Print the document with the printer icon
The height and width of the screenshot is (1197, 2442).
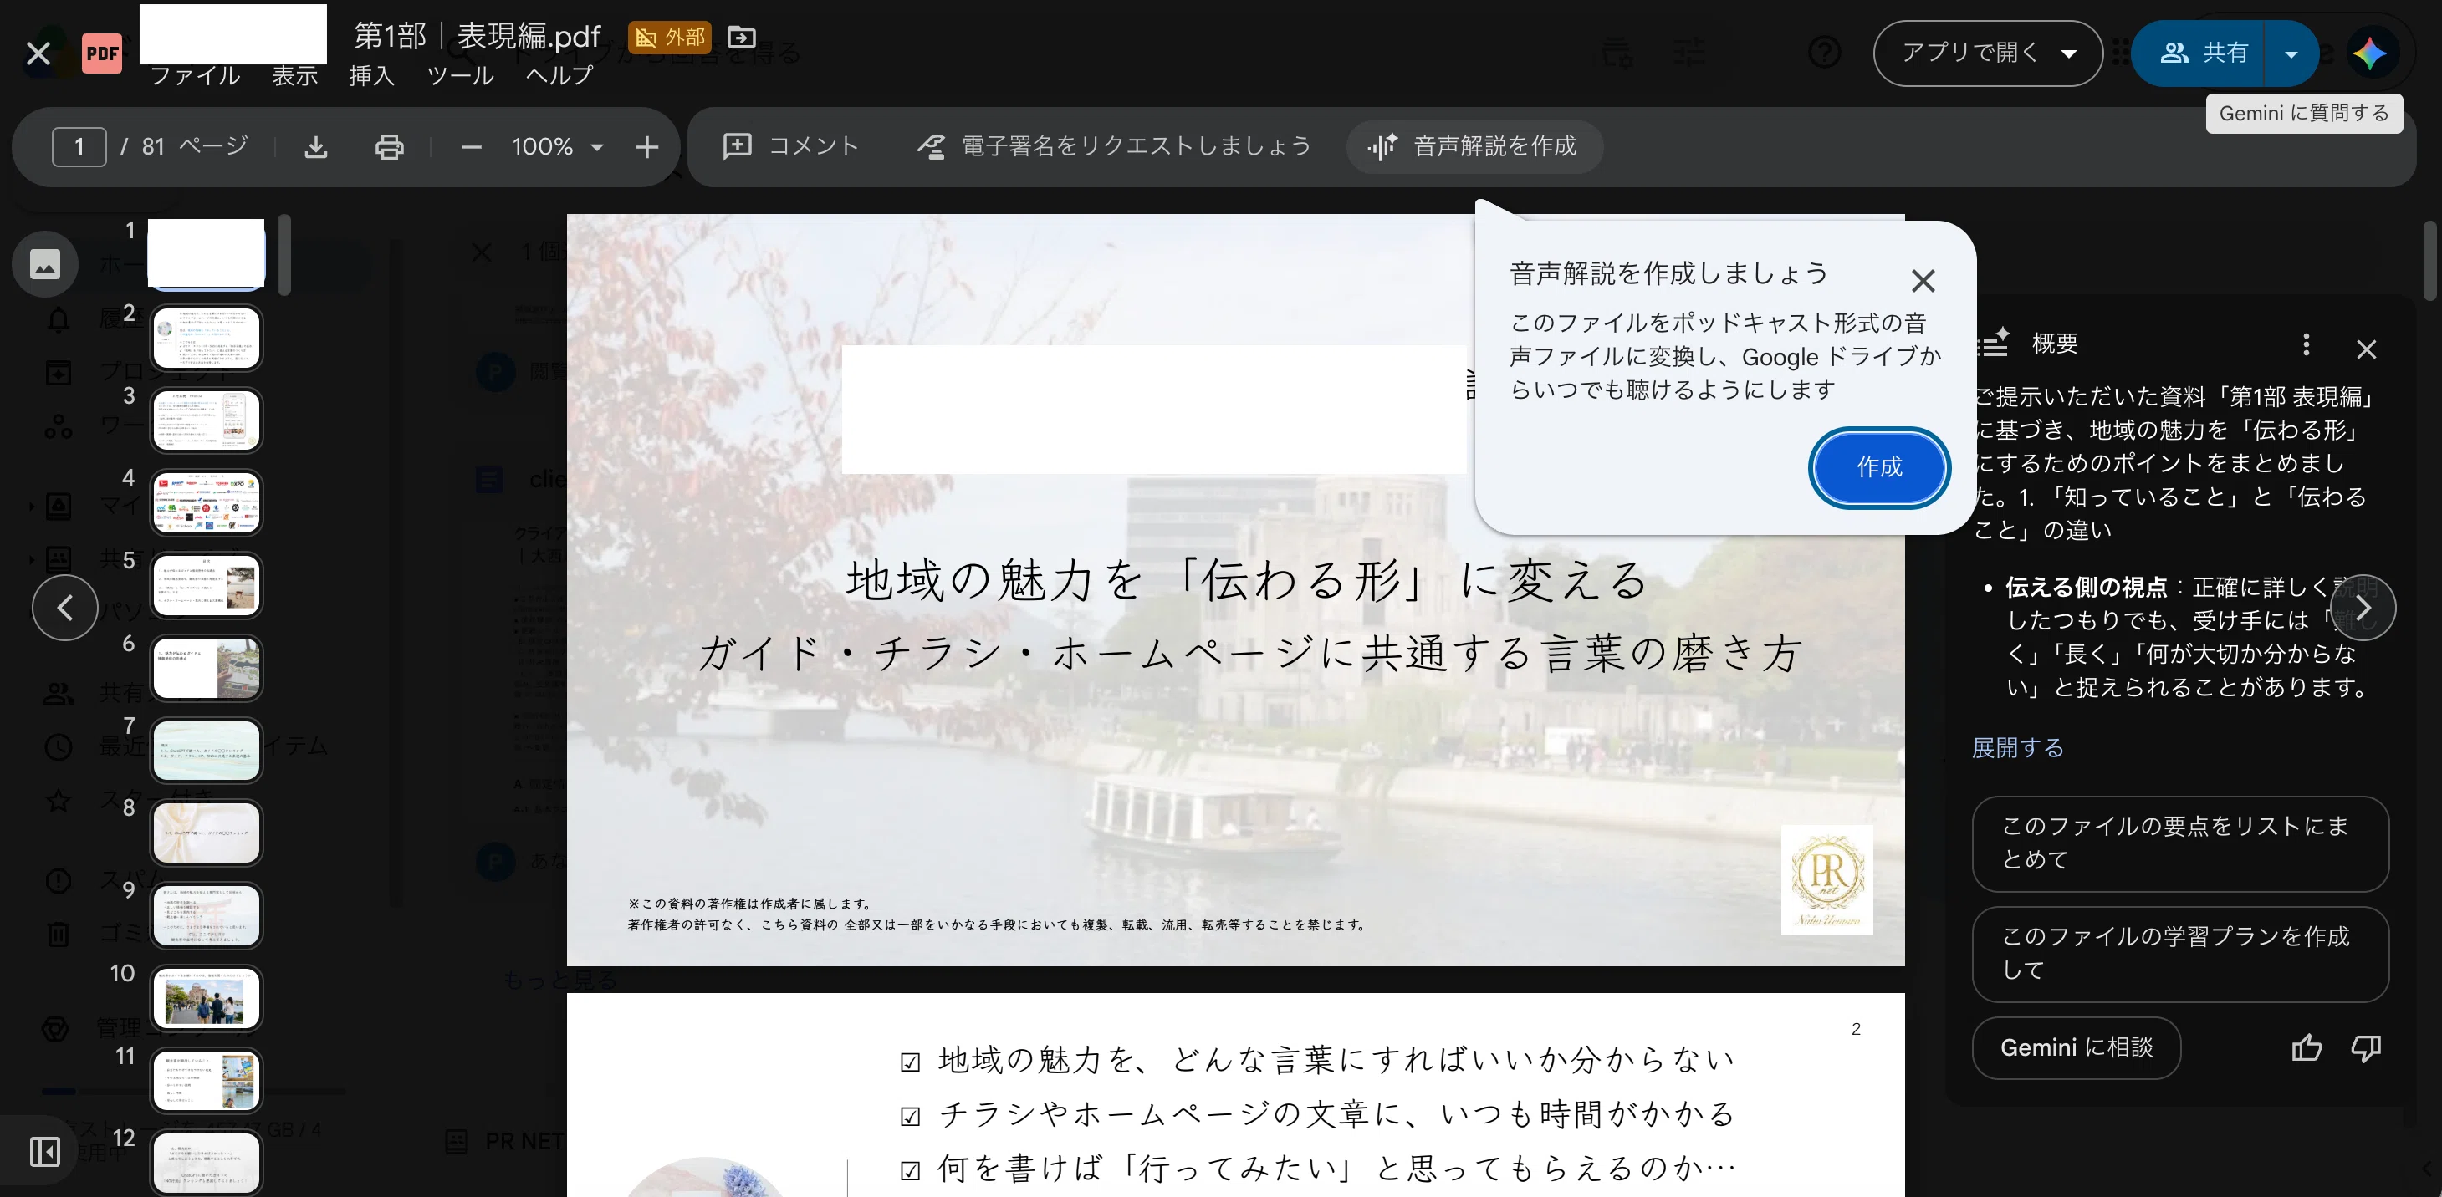click(389, 147)
